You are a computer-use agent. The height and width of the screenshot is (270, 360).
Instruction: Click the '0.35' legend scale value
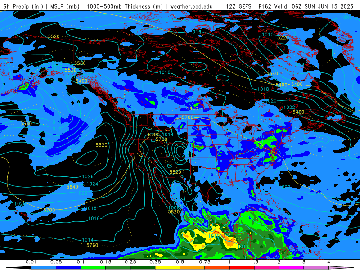point(155,262)
